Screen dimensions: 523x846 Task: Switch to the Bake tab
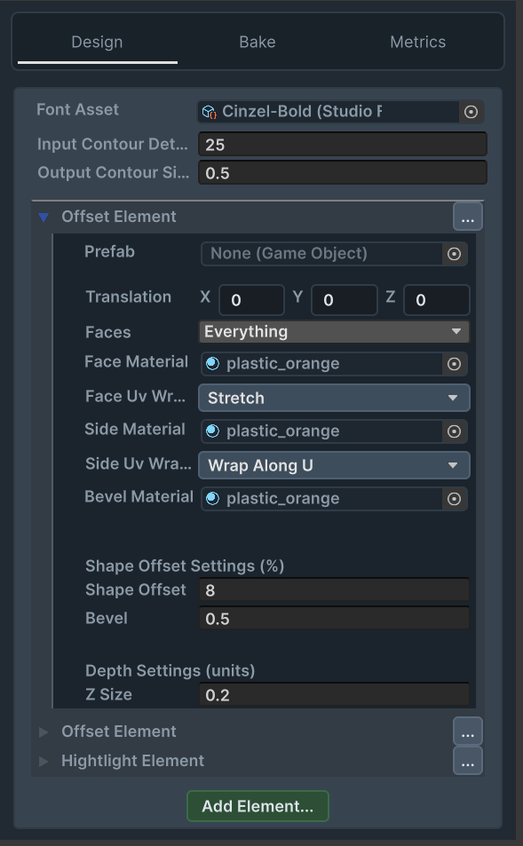coord(258,42)
